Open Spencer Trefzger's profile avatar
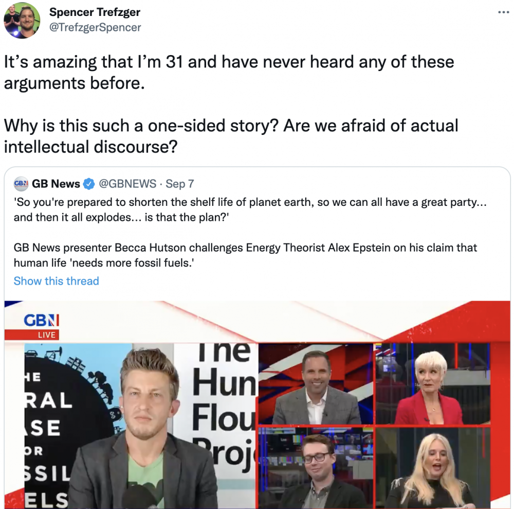The height and width of the screenshot is (509, 514). [22, 21]
